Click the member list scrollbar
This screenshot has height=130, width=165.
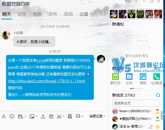(162, 114)
